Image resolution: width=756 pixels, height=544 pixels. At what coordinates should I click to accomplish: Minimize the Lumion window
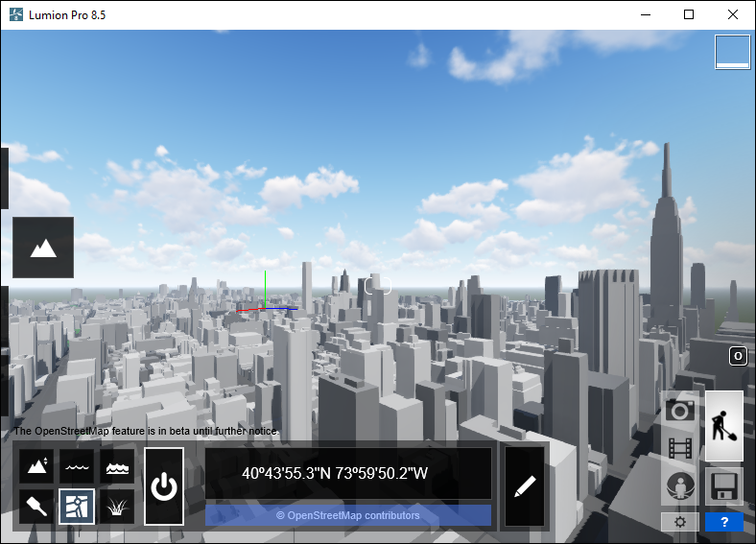(x=646, y=14)
